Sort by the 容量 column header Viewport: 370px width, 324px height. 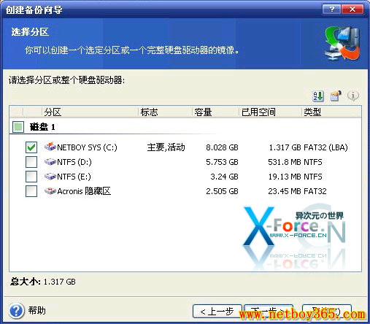215,112
